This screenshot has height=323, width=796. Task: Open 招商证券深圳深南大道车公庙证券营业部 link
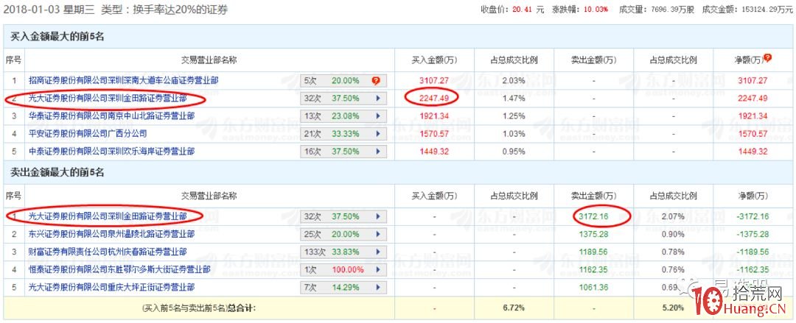[x=125, y=80]
